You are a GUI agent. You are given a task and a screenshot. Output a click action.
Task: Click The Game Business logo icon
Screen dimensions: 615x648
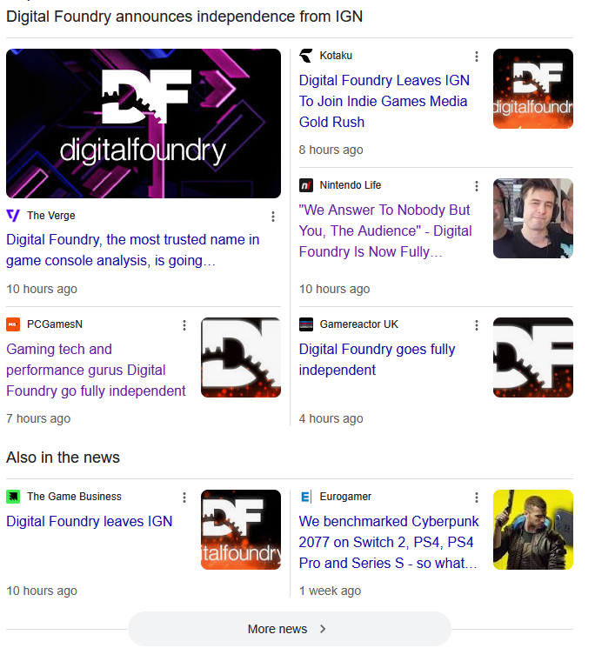click(13, 497)
